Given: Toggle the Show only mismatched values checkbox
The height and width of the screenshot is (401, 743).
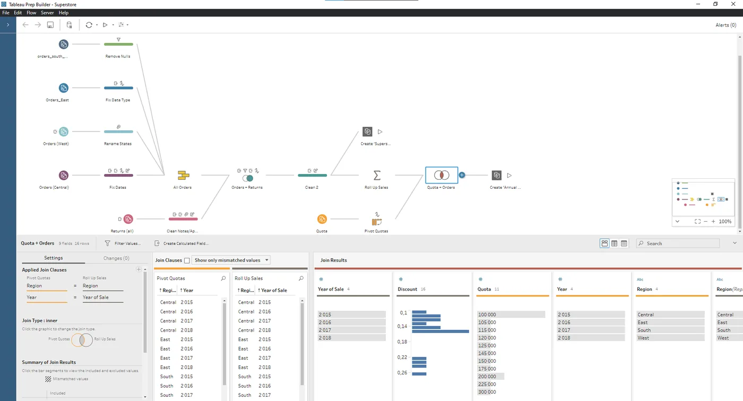Looking at the screenshot, I should point(187,260).
